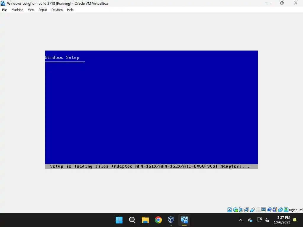Screen dimensions: 303x227
Task: Click the keyboard capture green arrow indicator
Action: (286, 210)
